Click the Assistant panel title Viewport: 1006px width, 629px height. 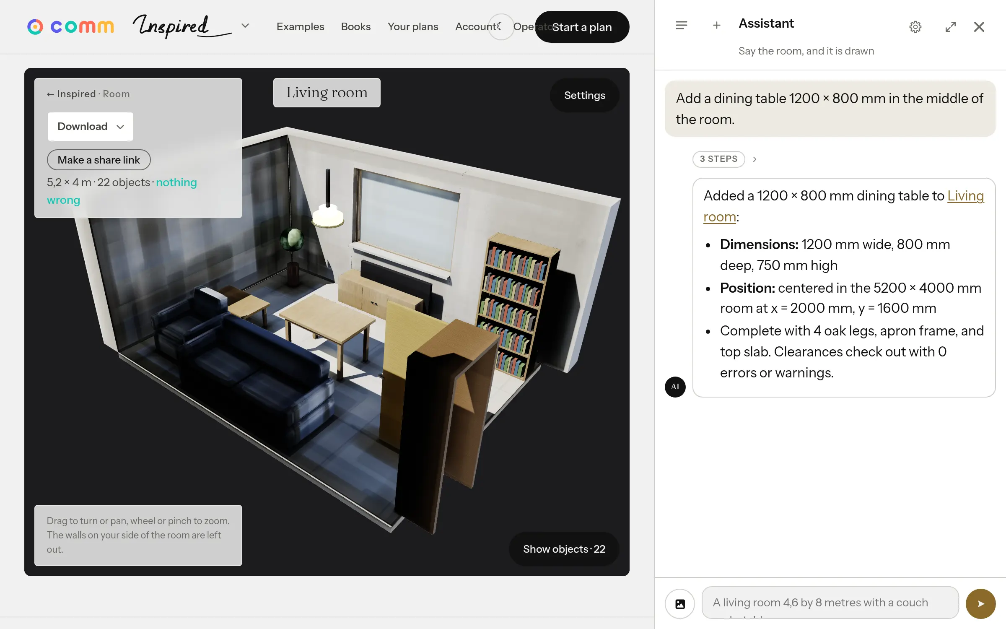click(766, 23)
